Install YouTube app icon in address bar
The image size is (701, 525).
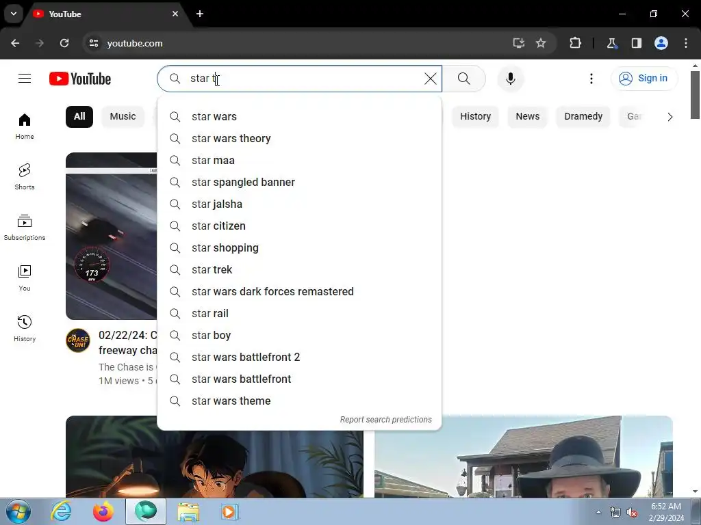click(519, 43)
